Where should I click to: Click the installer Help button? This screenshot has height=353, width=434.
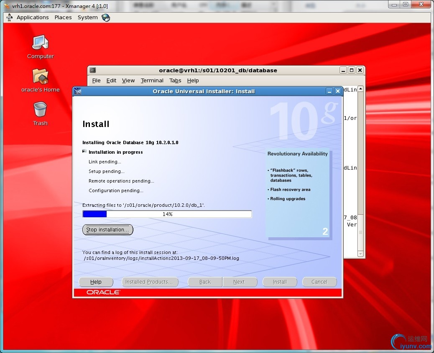click(96, 282)
